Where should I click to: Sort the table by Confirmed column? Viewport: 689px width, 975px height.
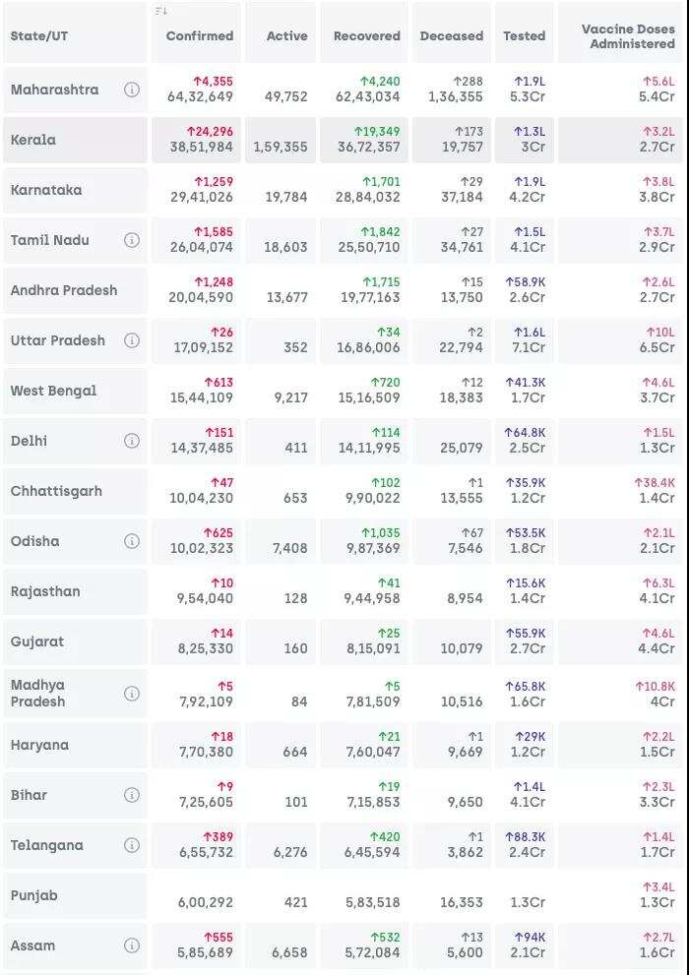coord(200,36)
